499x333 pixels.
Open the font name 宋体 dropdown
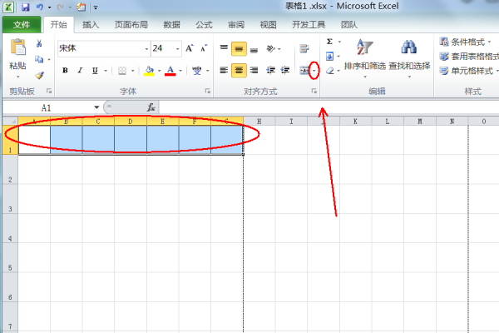pos(146,48)
